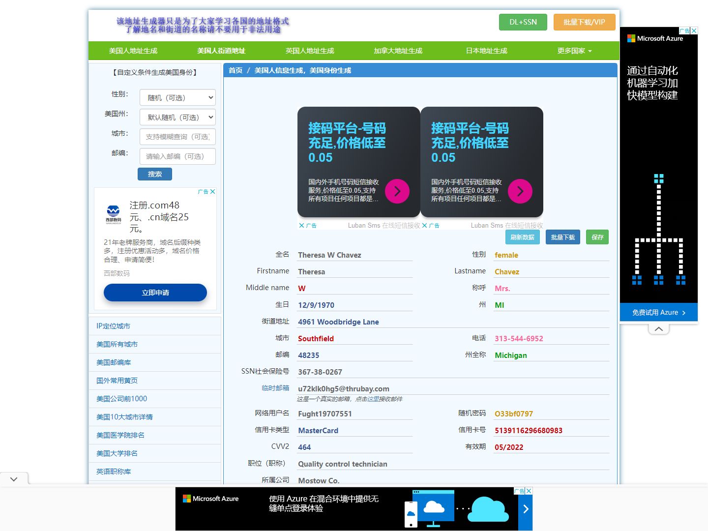Viewport: 708px width, 531px height.
Task: Click 这里 link to receive mail
Action: (373, 399)
